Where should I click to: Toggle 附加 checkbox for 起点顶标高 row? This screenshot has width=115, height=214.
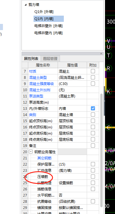coord(93,121)
